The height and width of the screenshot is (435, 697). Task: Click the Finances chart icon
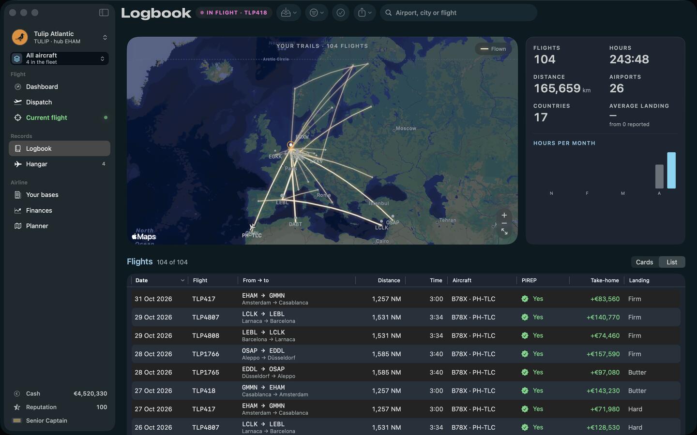pyautogui.click(x=18, y=210)
